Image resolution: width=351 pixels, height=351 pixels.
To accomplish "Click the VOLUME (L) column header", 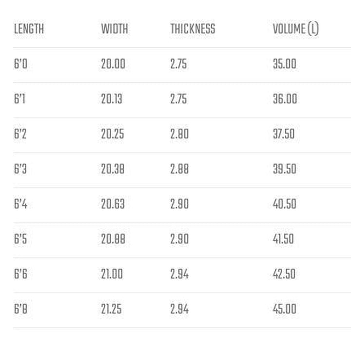I will click(x=295, y=29).
